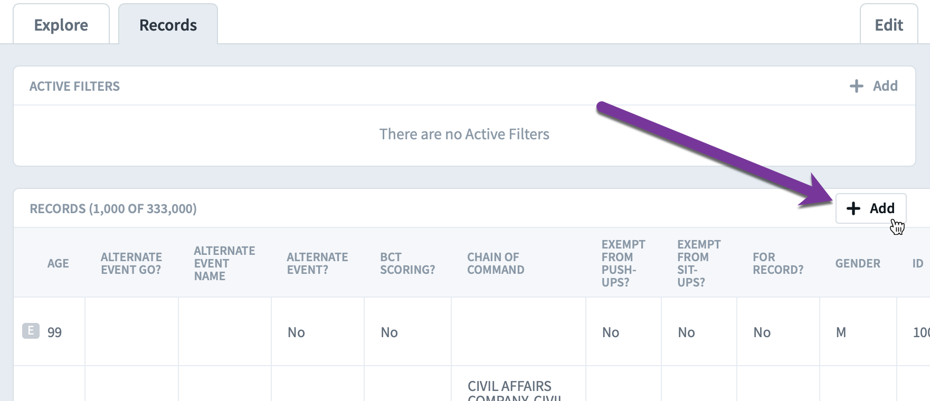Sort by BCT SCORING? column header
This screenshot has height=401, width=930.
[407, 263]
